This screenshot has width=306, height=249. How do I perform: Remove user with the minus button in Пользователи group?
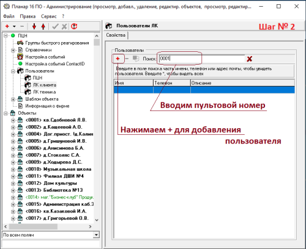[127, 59]
